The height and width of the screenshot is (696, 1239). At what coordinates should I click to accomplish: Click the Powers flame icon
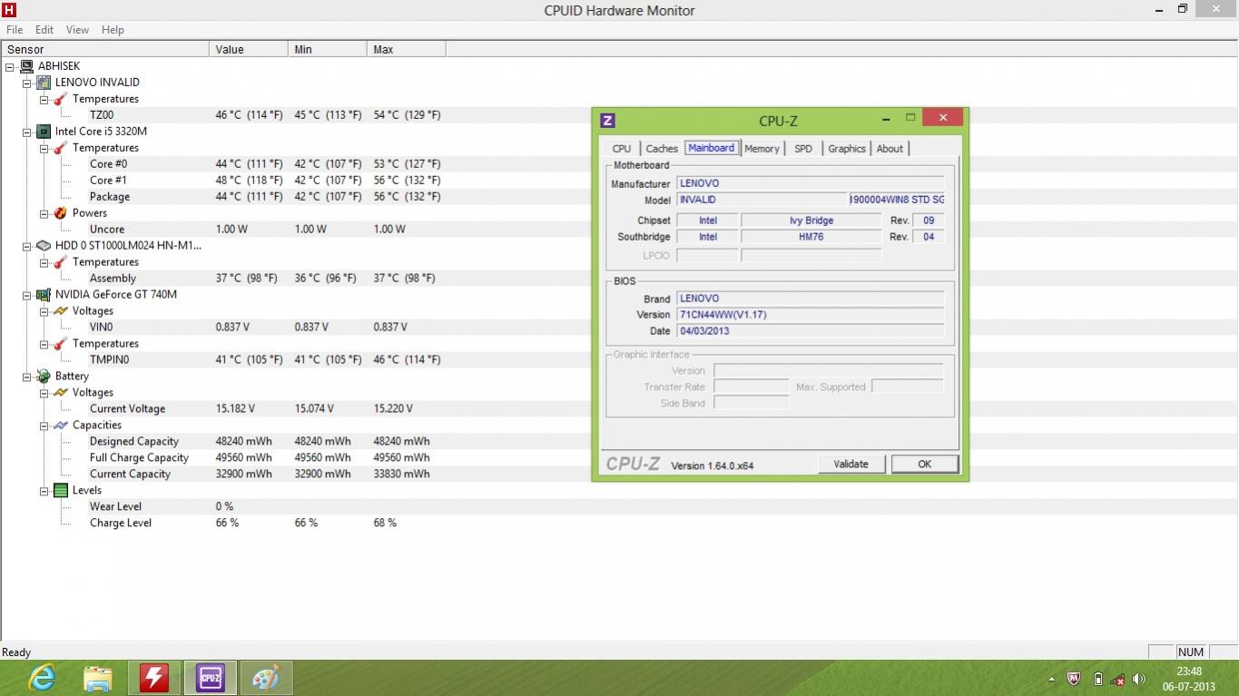click(x=61, y=213)
